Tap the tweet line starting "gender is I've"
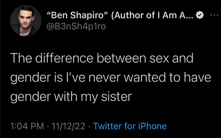This screenshot has width=221, height=138. click(x=110, y=78)
